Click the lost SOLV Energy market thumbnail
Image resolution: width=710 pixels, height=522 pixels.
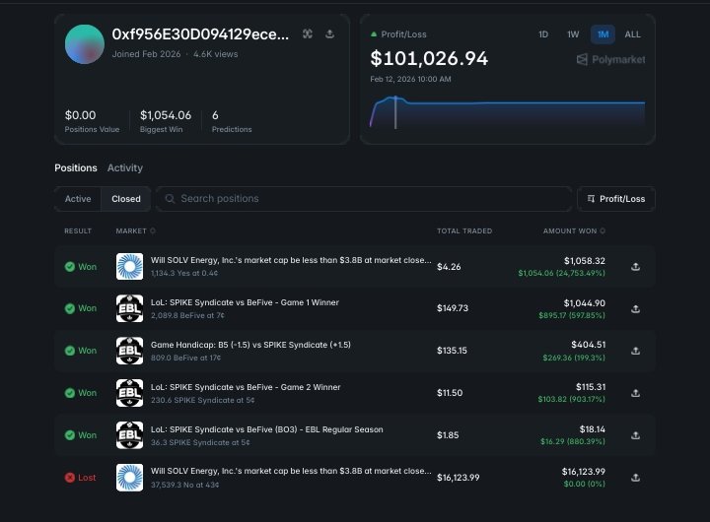click(129, 478)
